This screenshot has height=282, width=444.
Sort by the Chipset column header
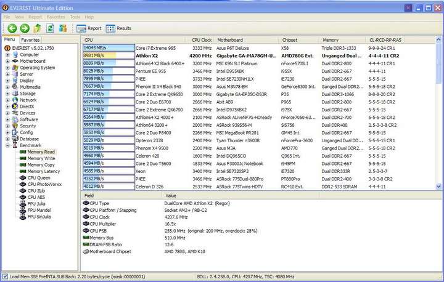pos(298,40)
